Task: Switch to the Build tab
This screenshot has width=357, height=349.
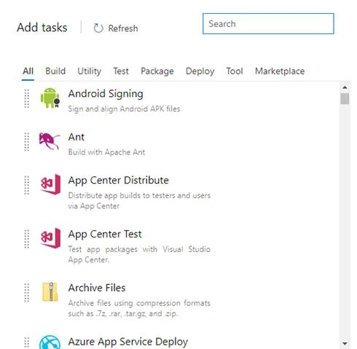Action: pyautogui.click(x=55, y=71)
